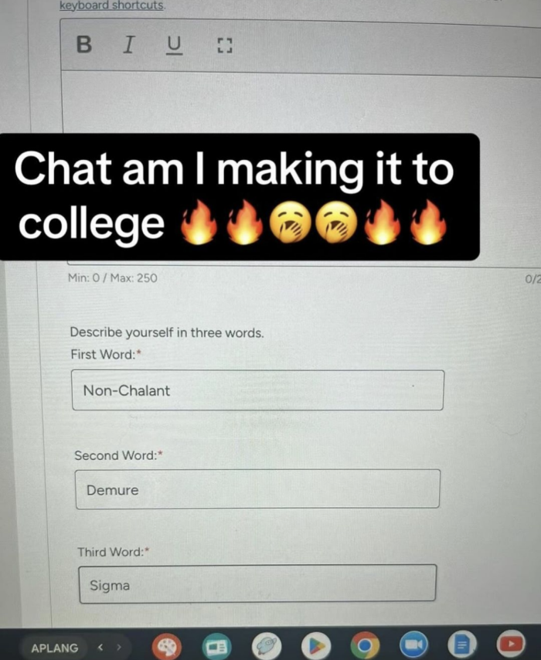
Task: Launch Google Chrome from the shelf
Action: [366, 645]
